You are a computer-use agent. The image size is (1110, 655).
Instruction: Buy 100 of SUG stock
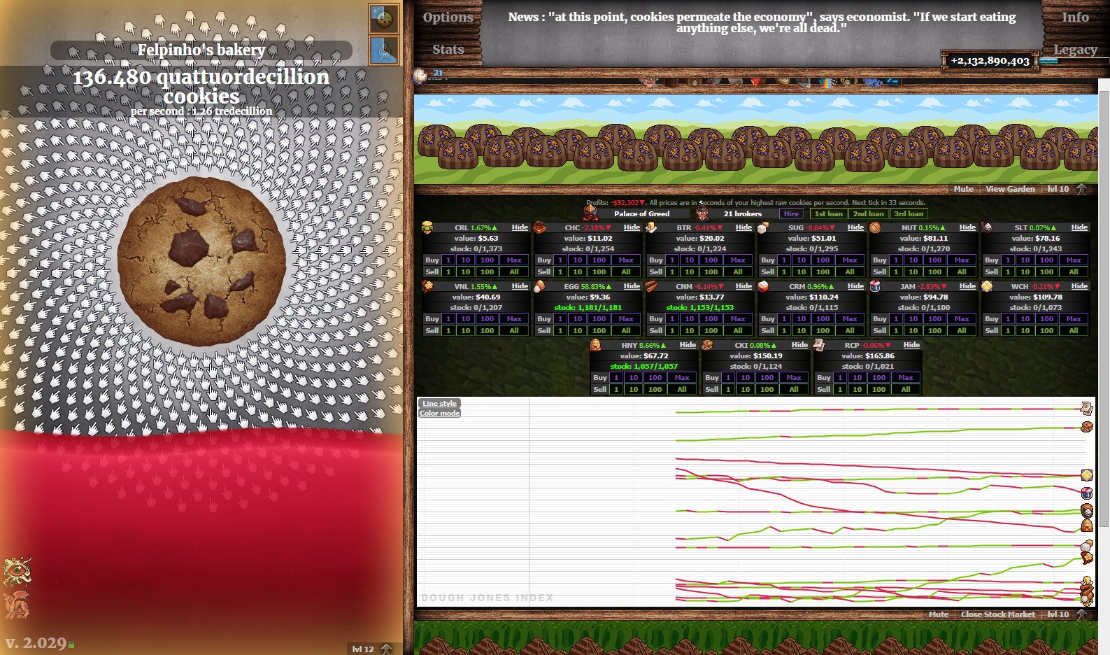[x=823, y=260]
